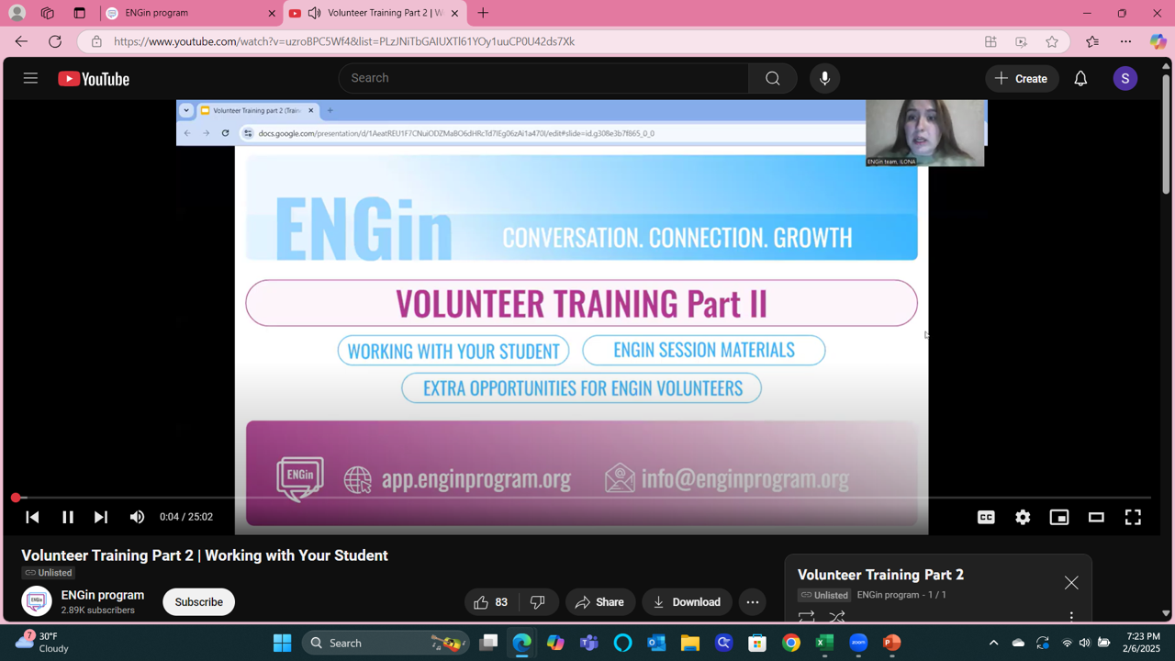Click the video page icon beside the favorites star

click(1021, 41)
